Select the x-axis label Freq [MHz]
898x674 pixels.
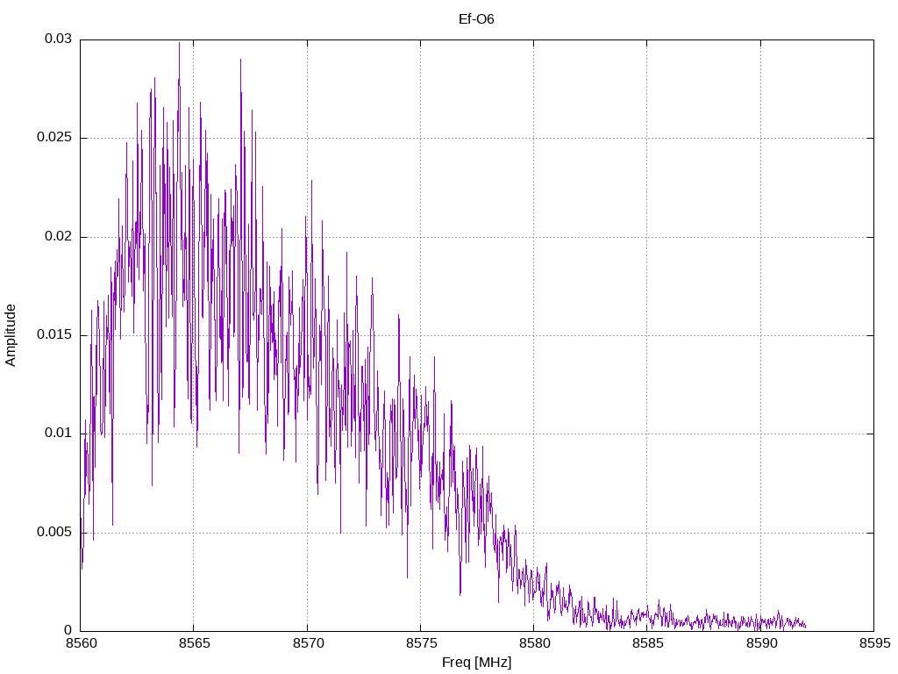tap(476, 663)
